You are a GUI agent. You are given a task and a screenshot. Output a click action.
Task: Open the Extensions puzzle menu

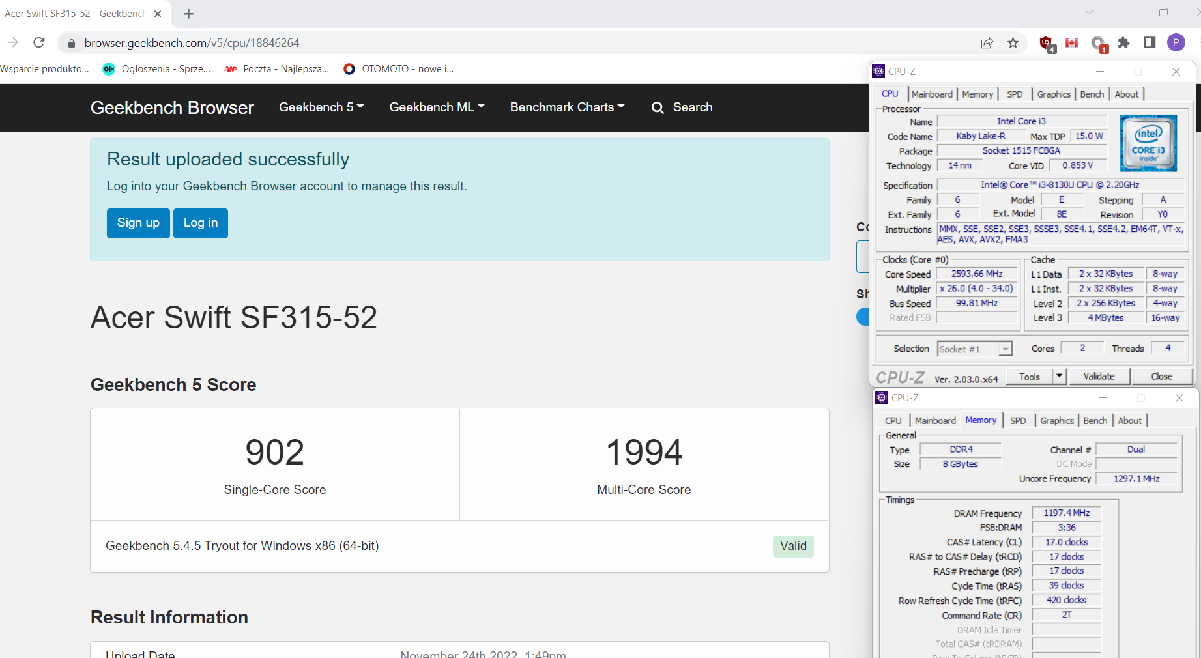pyautogui.click(x=1123, y=43)
